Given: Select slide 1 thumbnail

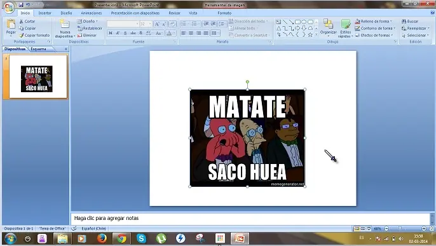Looking at the screenshot, I should coord(38,76).
